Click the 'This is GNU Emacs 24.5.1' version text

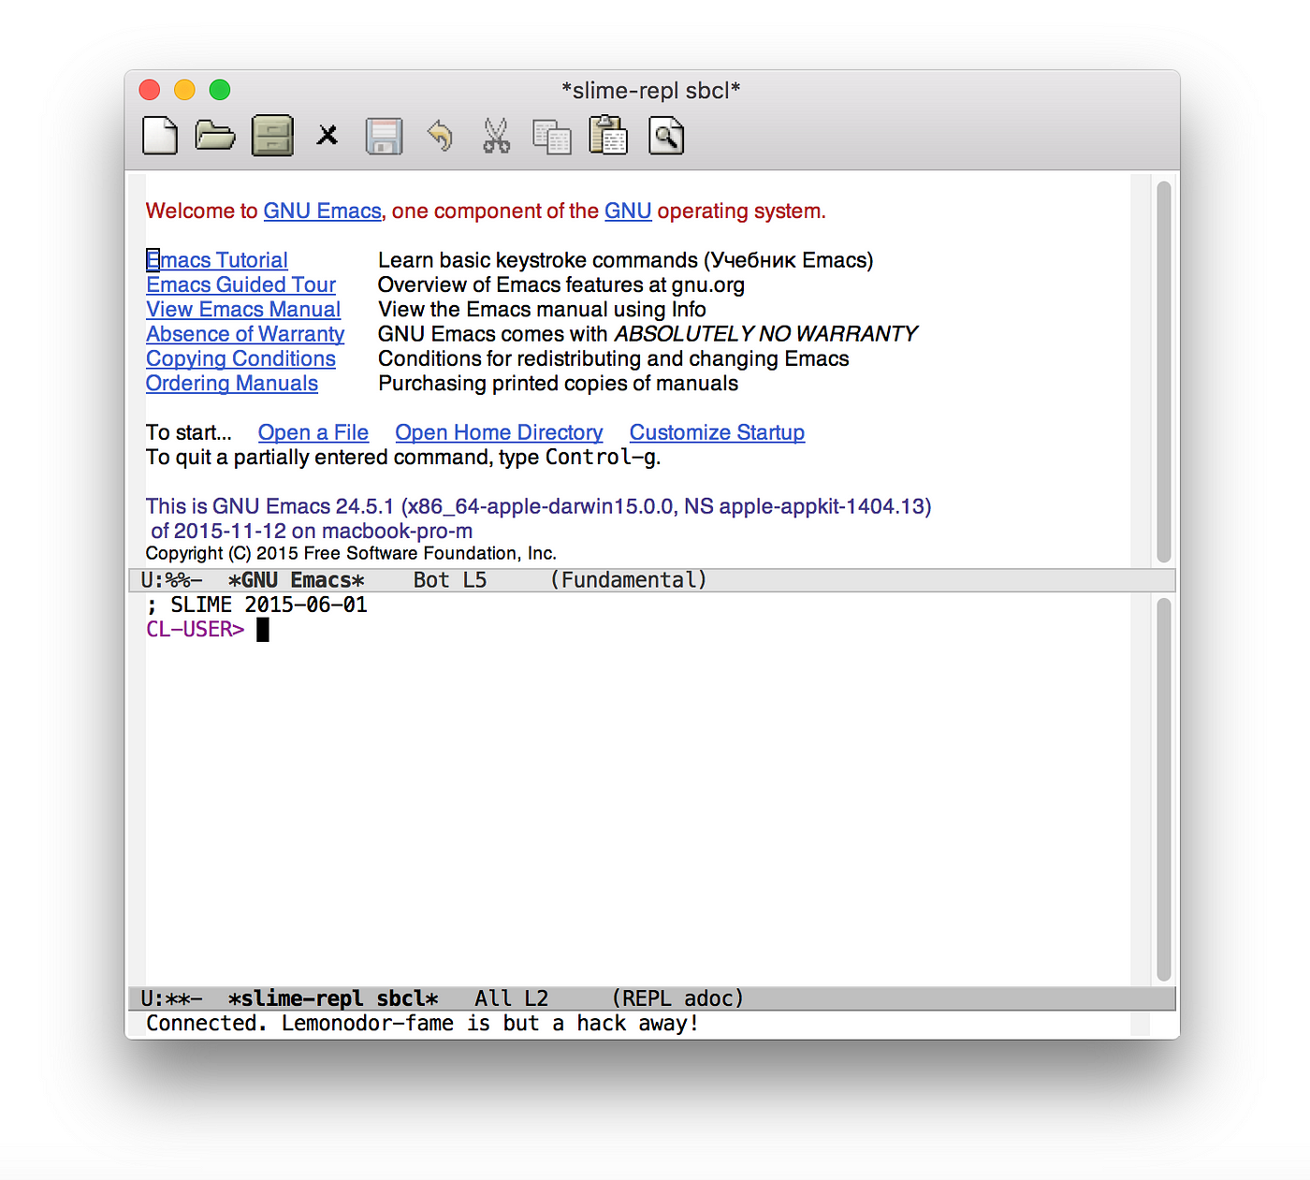[538, 506]
